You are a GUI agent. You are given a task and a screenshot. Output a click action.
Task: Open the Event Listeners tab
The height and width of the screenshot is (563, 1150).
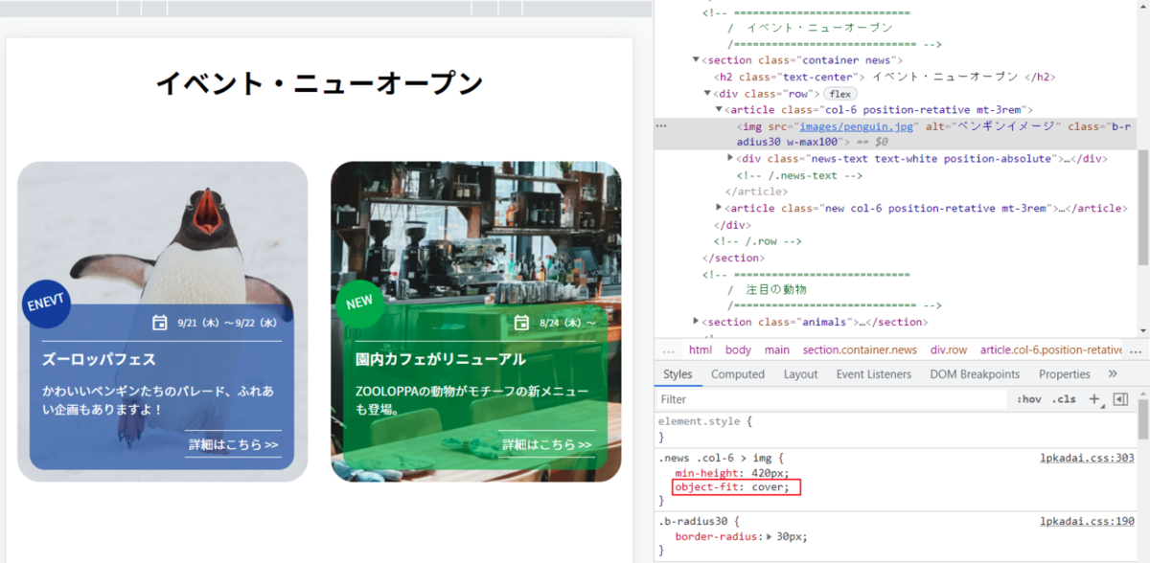[x=874, y=374]
